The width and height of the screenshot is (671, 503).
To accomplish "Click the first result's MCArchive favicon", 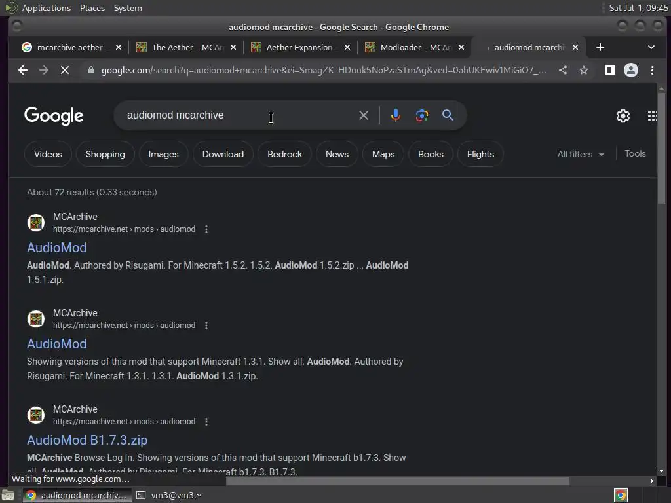I will (36, 223).
